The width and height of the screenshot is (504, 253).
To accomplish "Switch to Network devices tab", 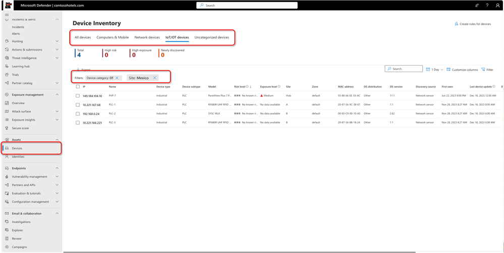I will click(147, 37).
